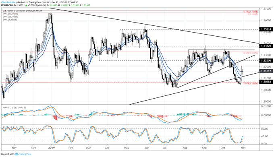Select the 1.35214 price level label
The width and height of the screenshot is (274, 157).
(x=266, y=29)
